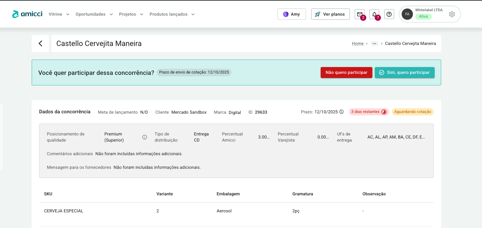Expand the Oportunidades dropdown menu
482x228 pixels.
pyautogui.click(x=94, y=14)
